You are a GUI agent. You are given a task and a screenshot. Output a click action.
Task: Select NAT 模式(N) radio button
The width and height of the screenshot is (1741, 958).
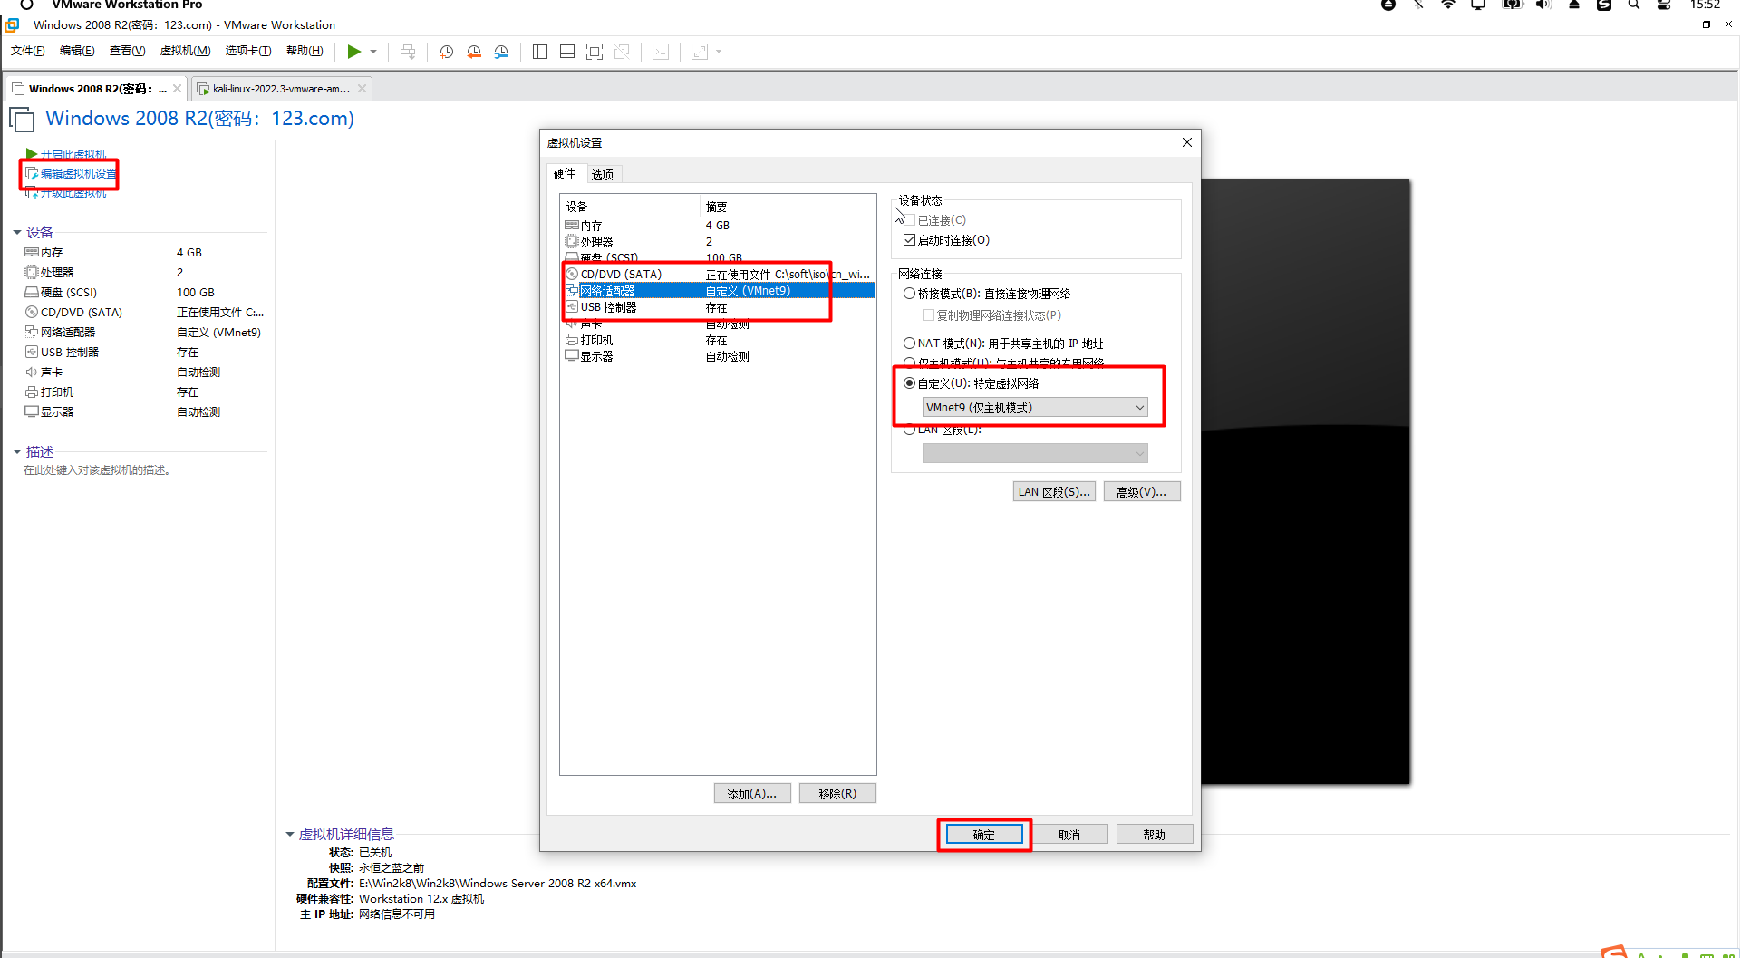pyautogui.click(x=909, y=344)
